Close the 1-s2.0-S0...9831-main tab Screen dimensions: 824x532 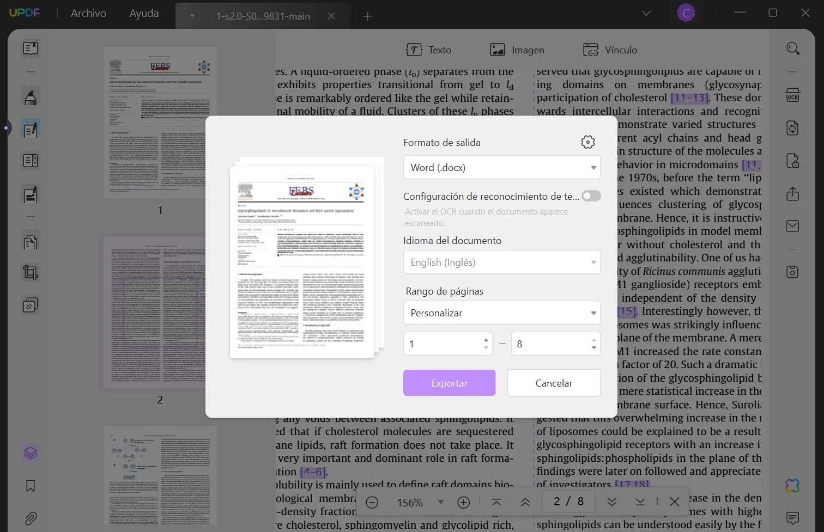(331, 16)
